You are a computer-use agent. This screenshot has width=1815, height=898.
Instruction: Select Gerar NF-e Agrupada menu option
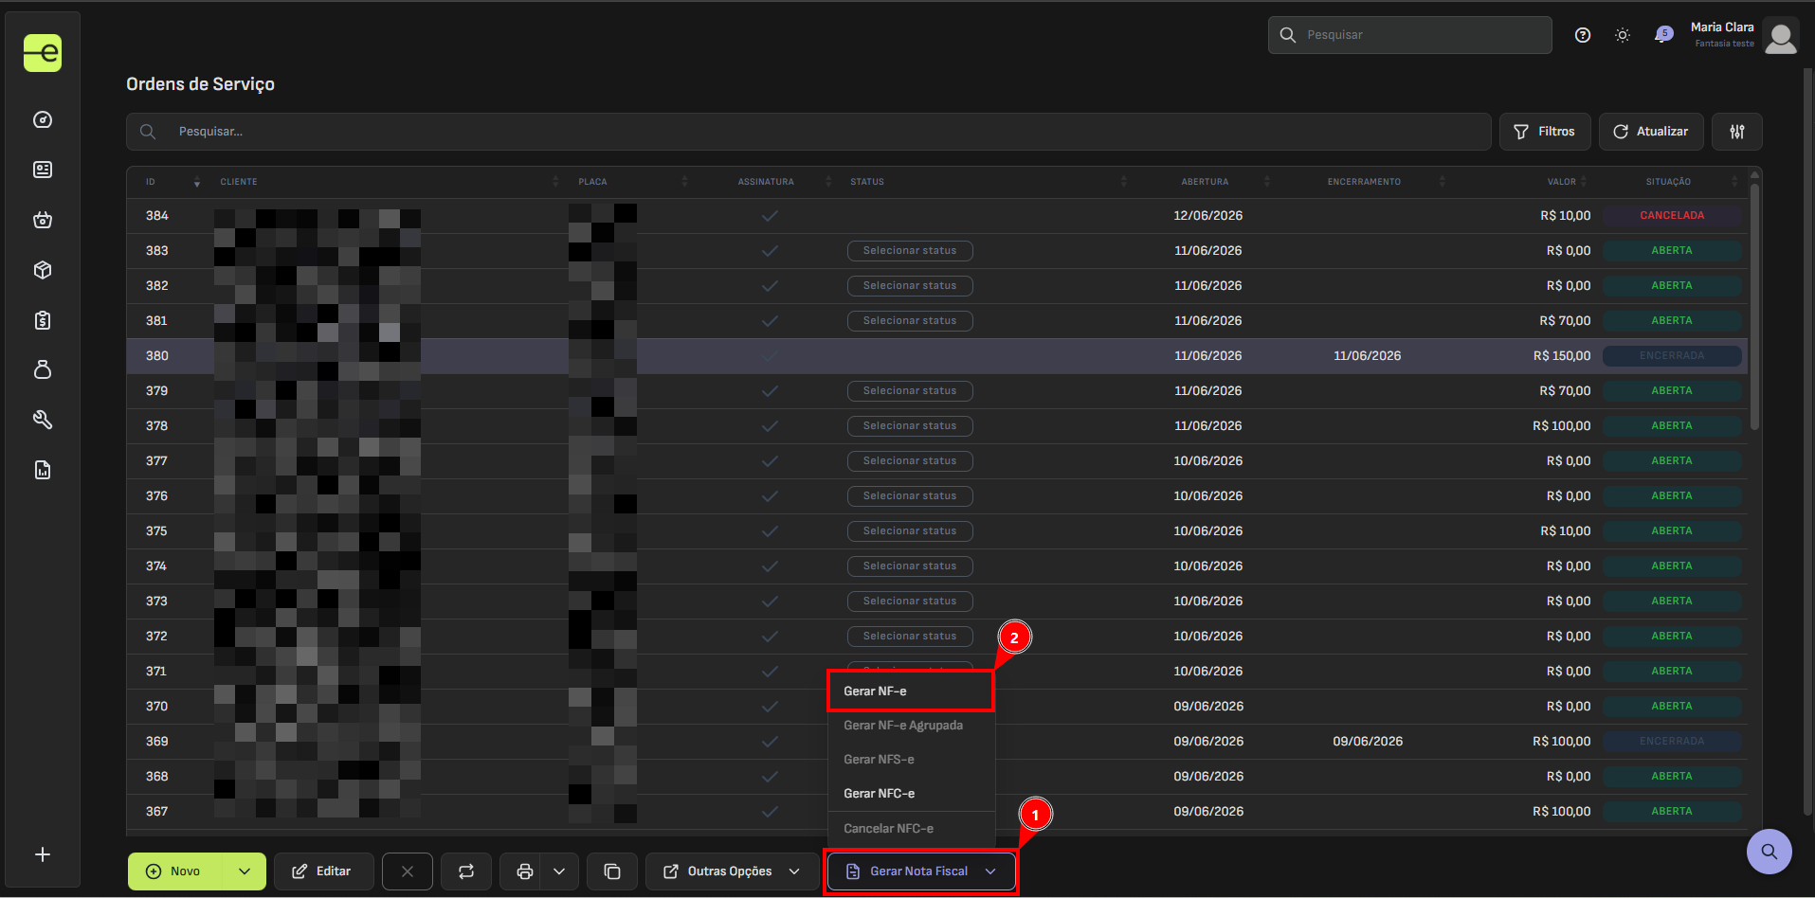click(x=912, y=726)
